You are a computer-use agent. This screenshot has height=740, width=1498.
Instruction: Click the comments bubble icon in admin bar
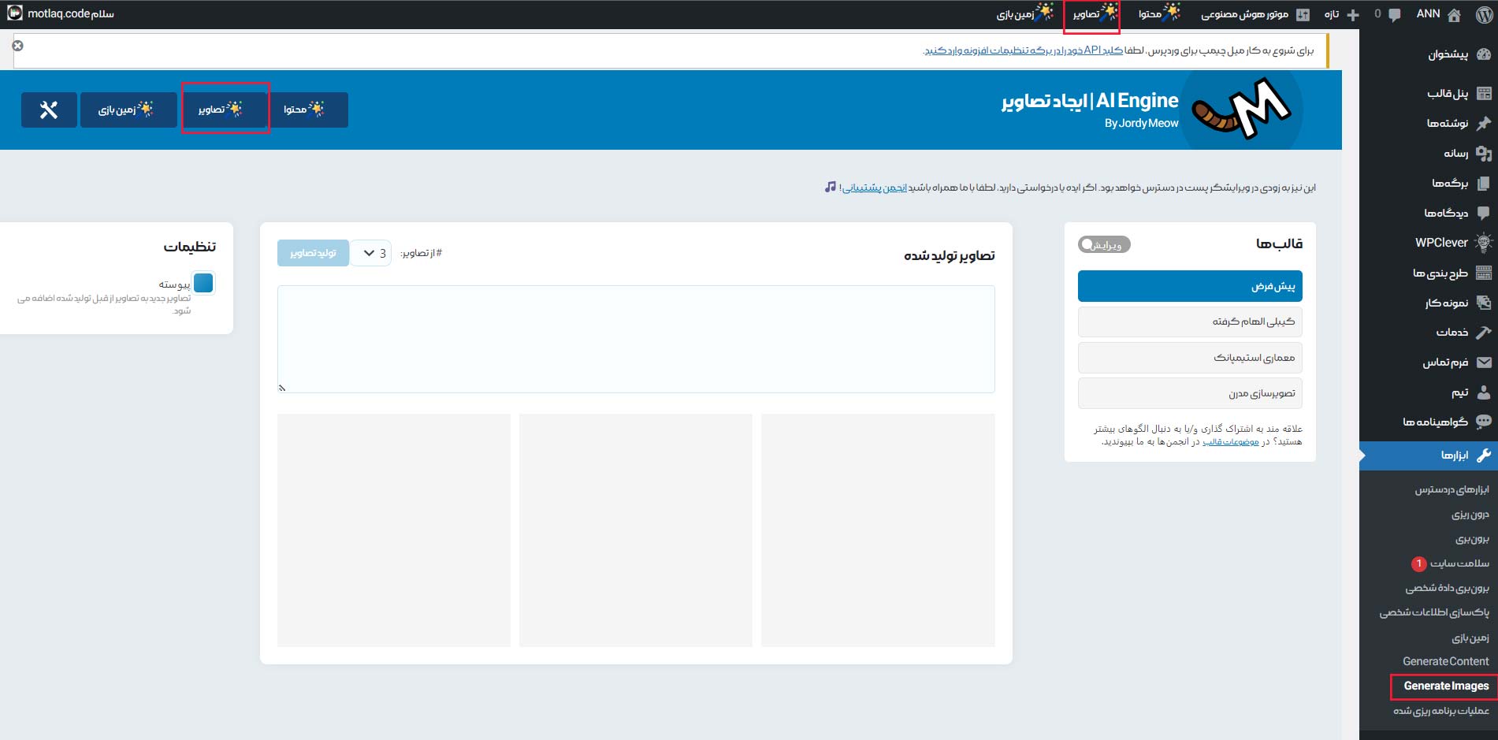point(1394,14)
